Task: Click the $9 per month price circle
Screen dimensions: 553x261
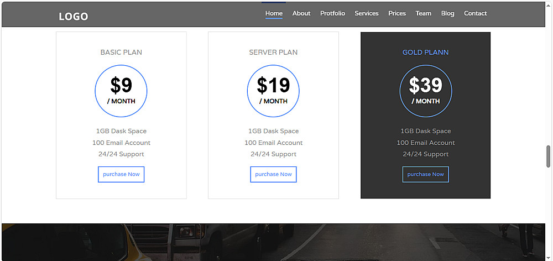Action: pos(121,91)
